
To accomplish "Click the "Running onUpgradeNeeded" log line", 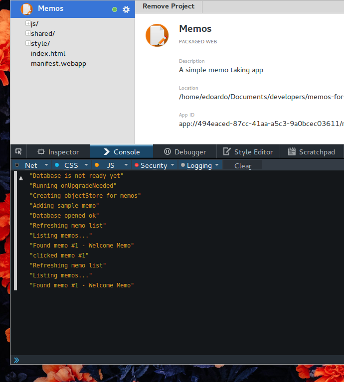I will coord(73,186).
